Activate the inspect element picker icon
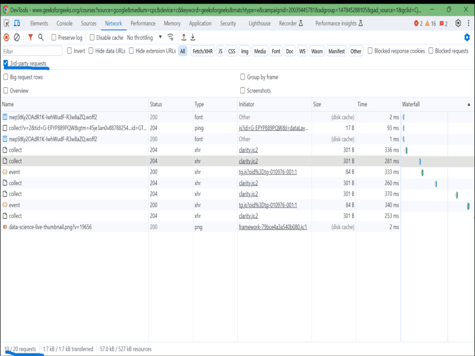This screenshot has width=475, height=356. click(6, 23)
